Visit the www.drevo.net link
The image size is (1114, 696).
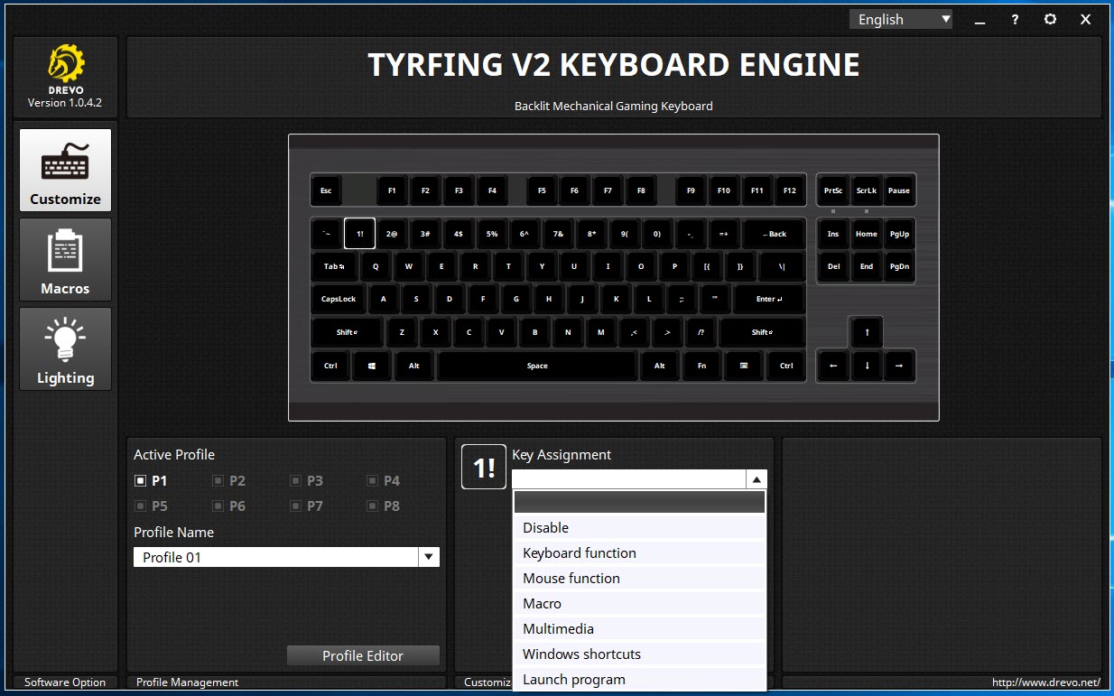(x=1045, y=682)
